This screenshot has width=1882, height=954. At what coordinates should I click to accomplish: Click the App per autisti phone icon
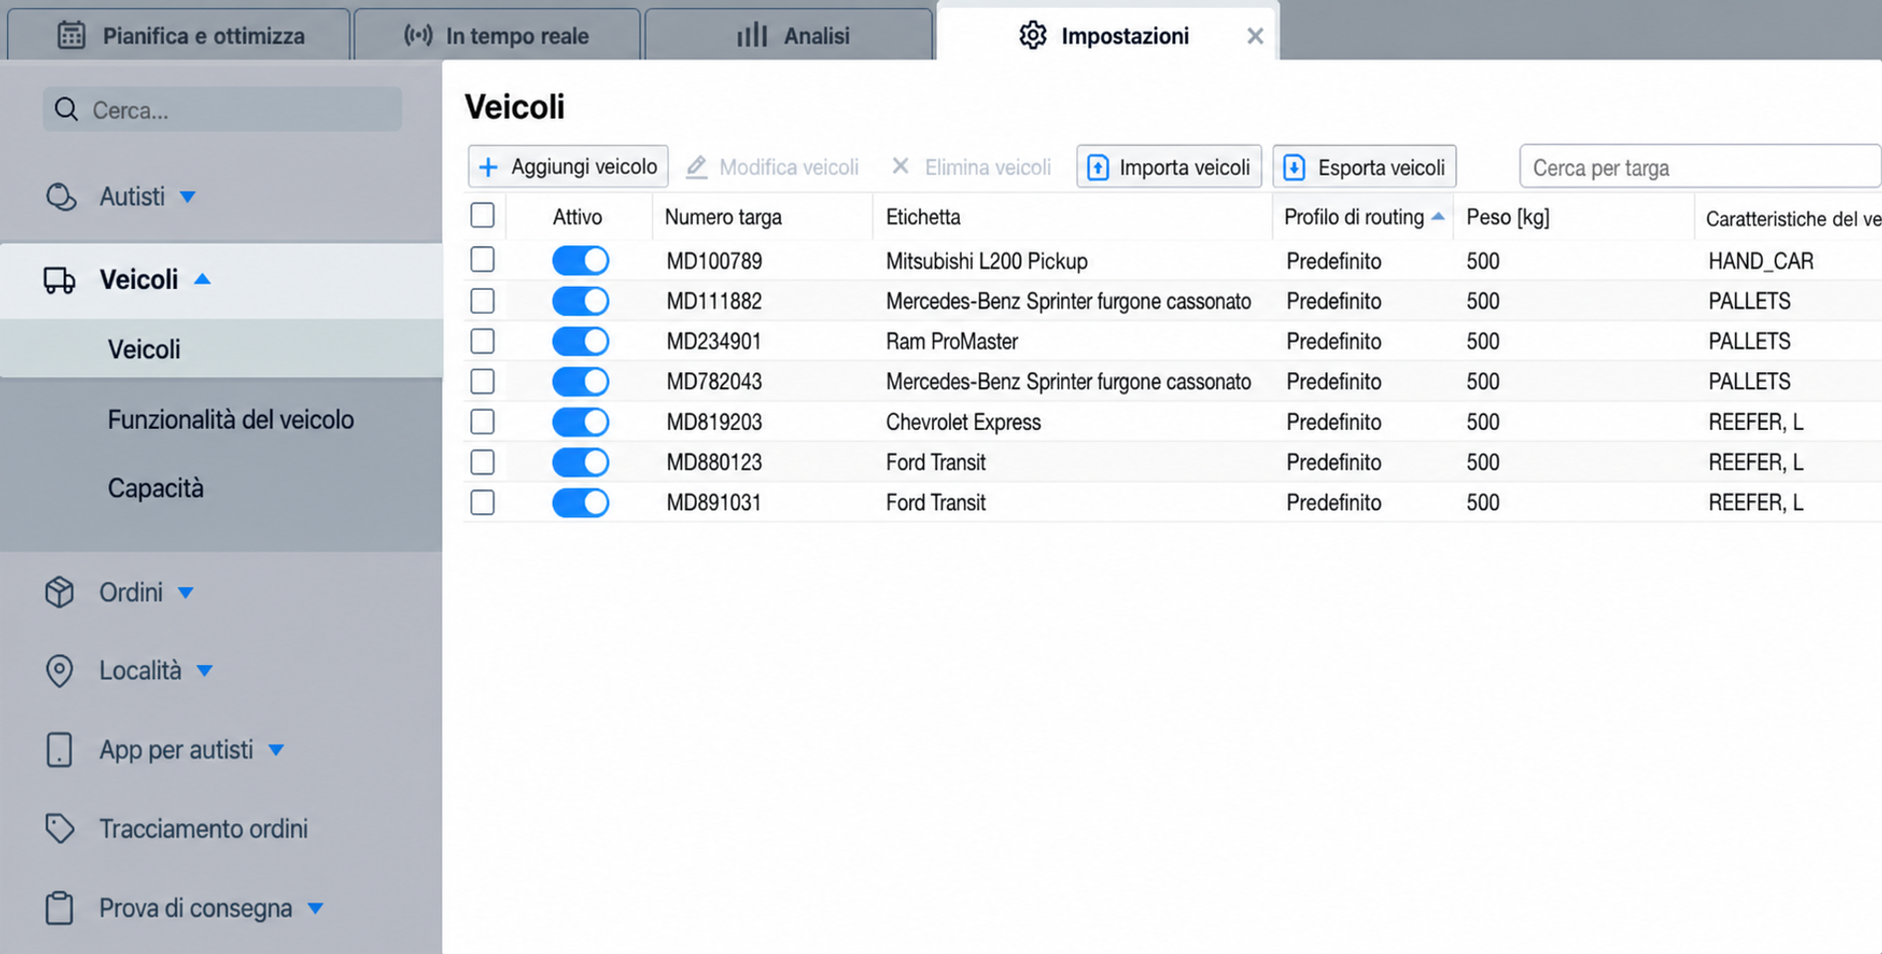click(x=60, y=750)
